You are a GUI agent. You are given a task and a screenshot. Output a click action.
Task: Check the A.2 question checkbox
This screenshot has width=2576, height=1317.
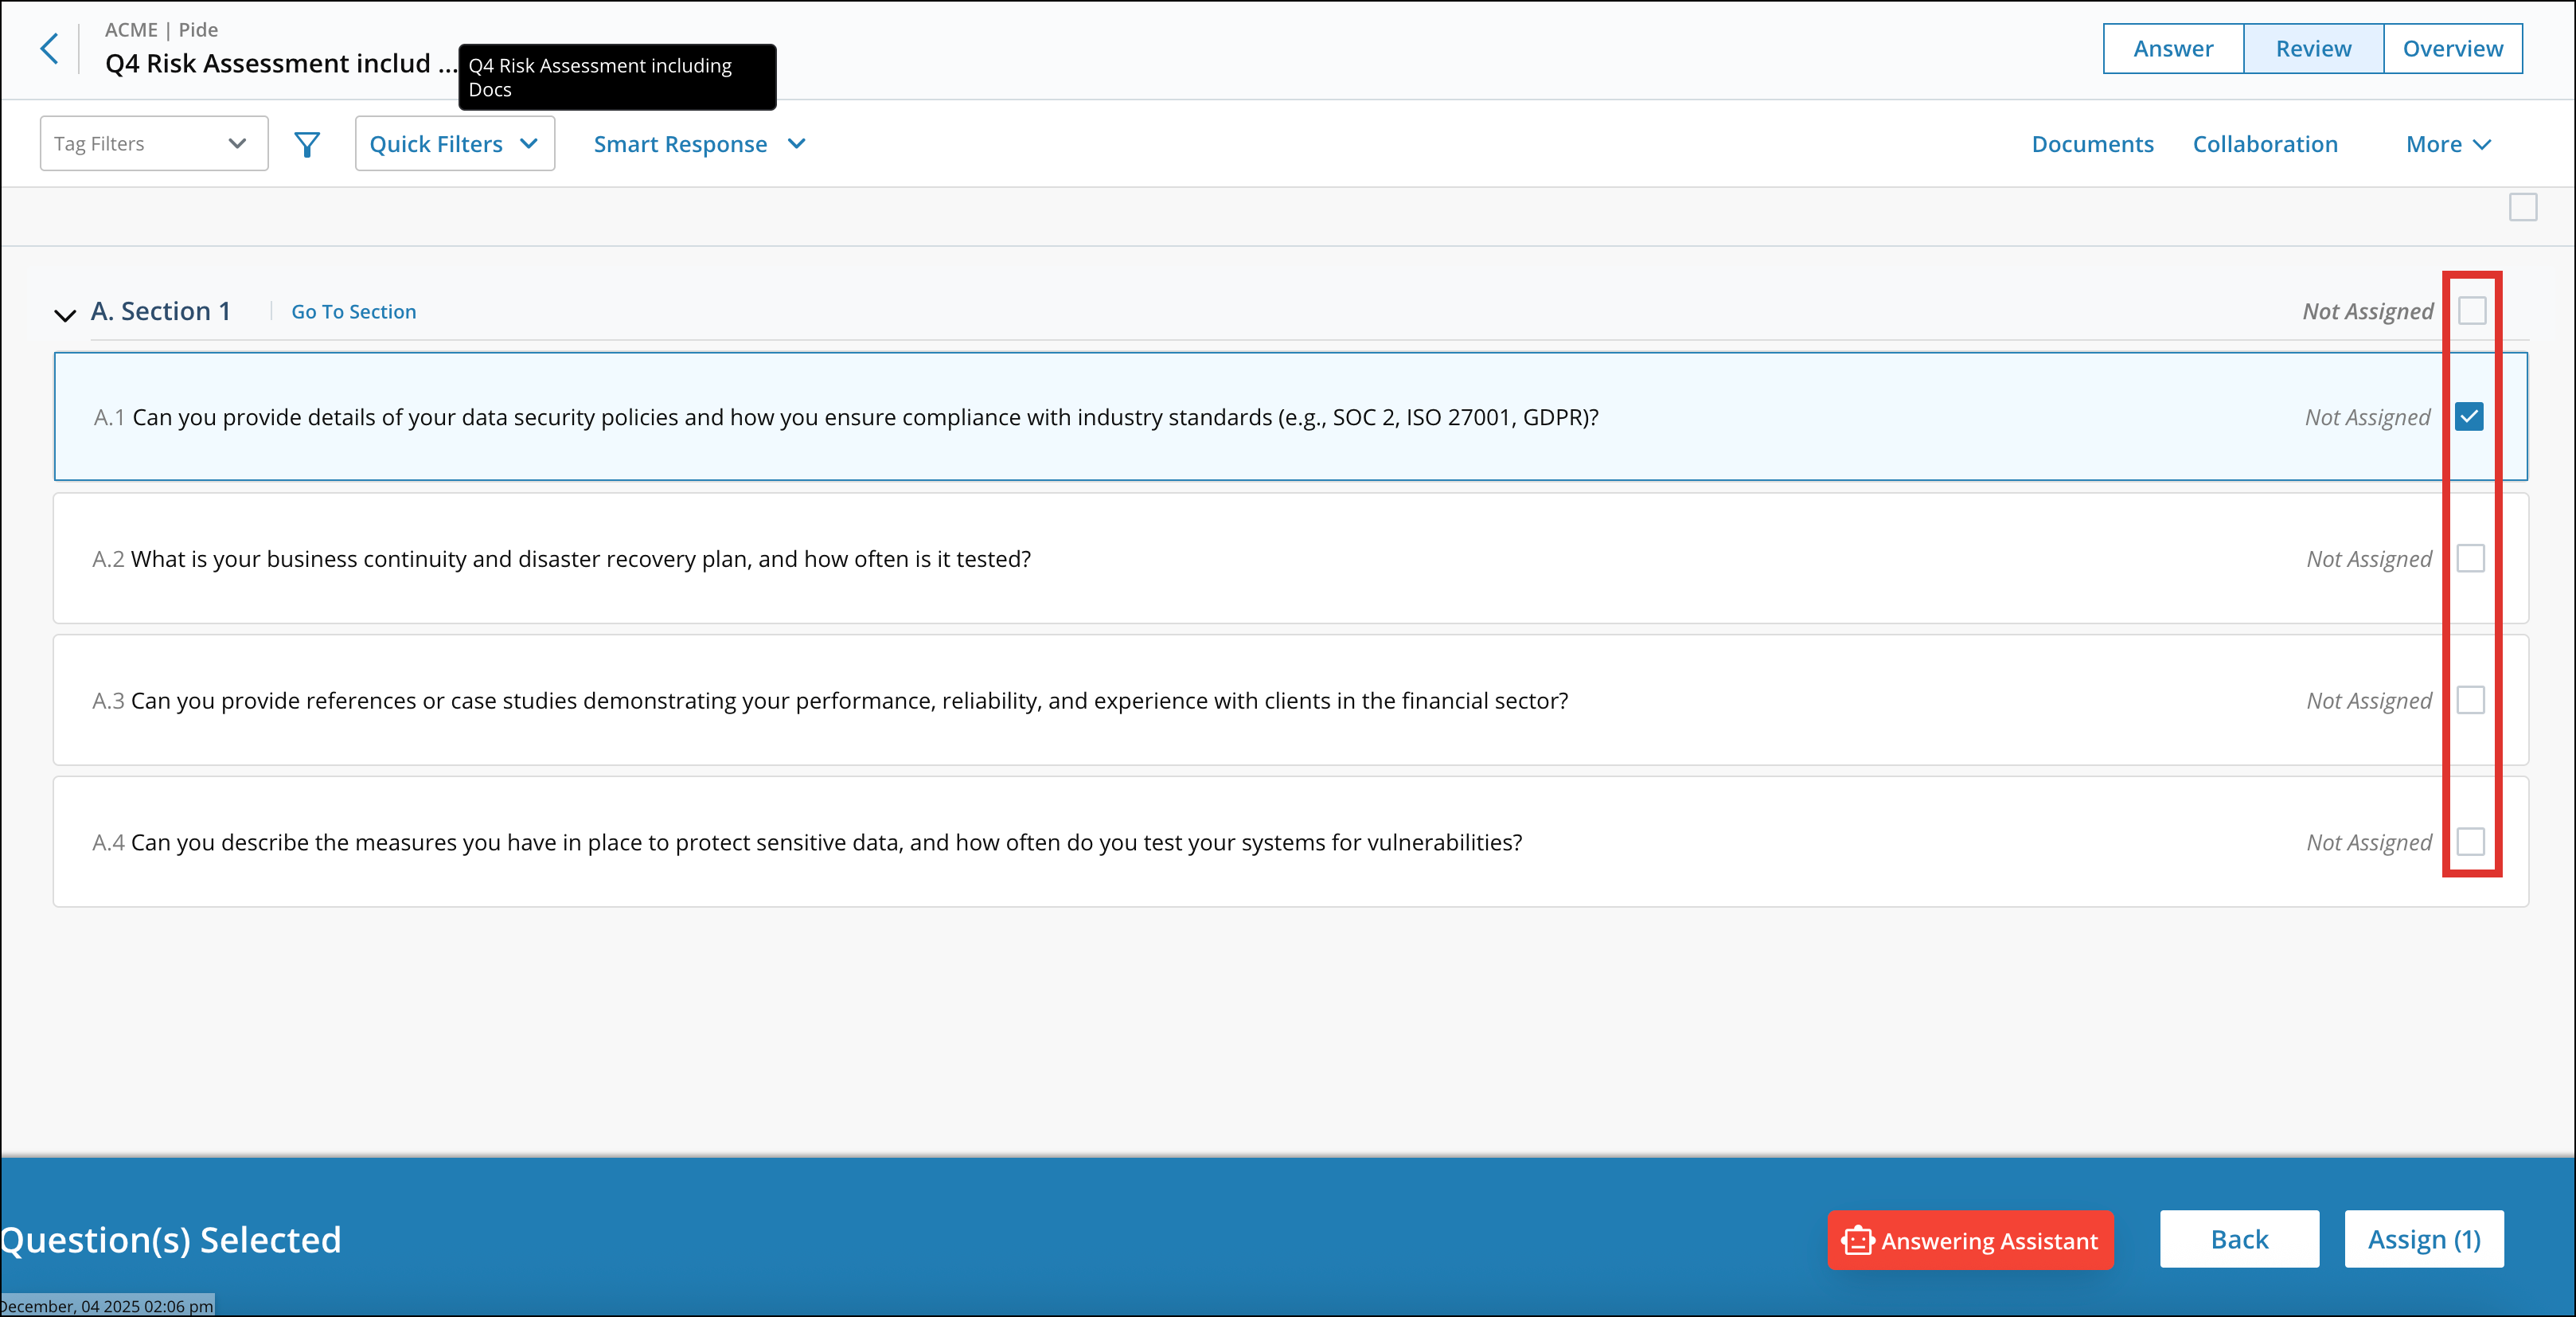(2470, 558)
